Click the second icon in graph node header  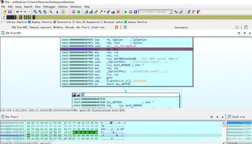pyautogui.click(x=78, y=95)
